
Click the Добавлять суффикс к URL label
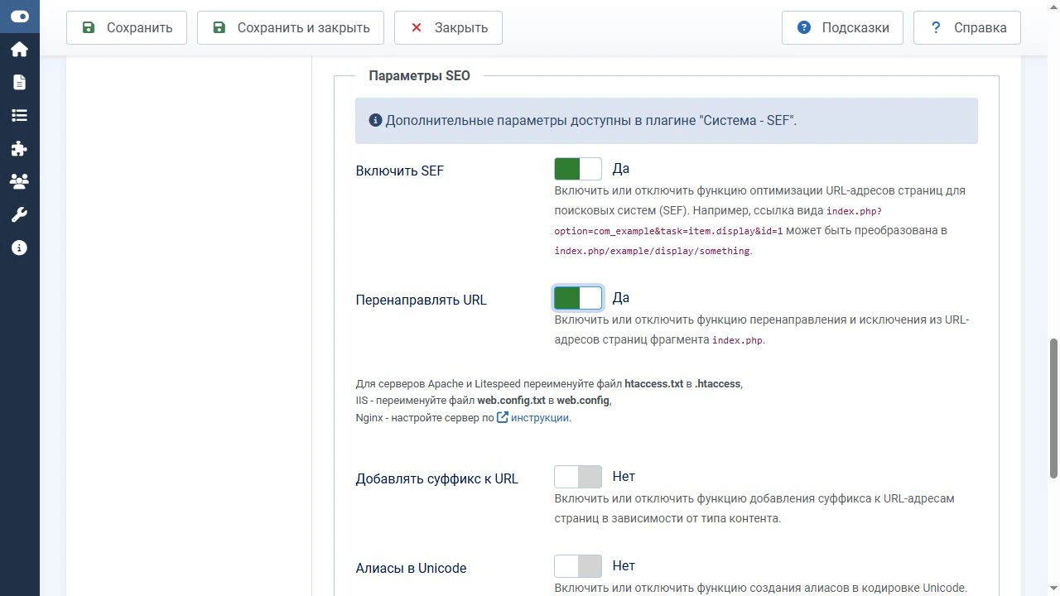click(x=437, y=479)
